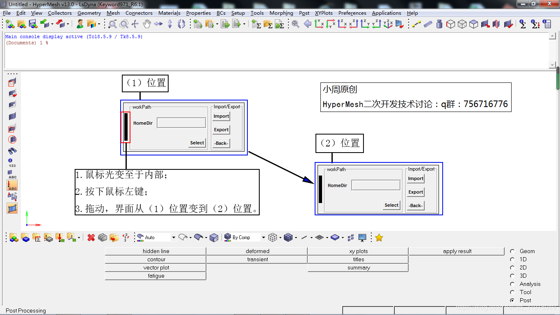Click the Mass Calculation weight icon
Screen dimensions: 560x315
pos(439,24)
